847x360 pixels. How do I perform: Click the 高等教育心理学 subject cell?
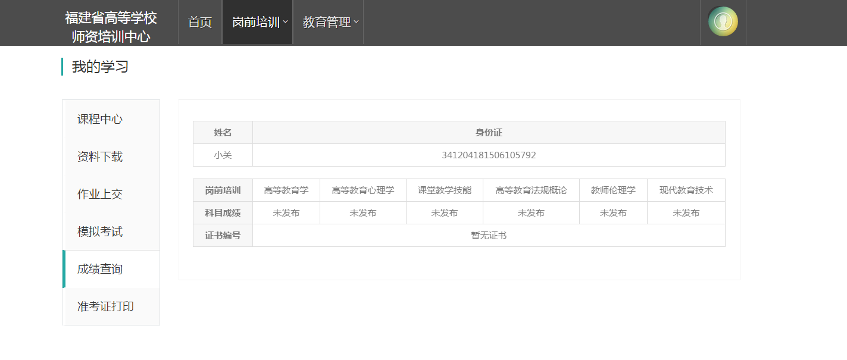(x=363, y=190)
